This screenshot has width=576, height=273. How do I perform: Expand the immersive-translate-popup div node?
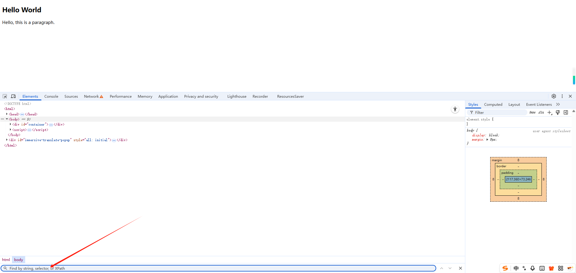tap(7, 140)
